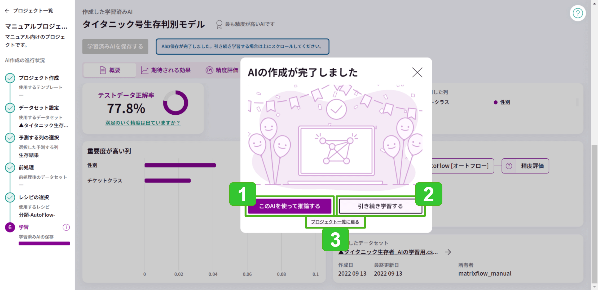
Task: Click the question mark icon beside 精度評価 node
Action: click(509, 166)
